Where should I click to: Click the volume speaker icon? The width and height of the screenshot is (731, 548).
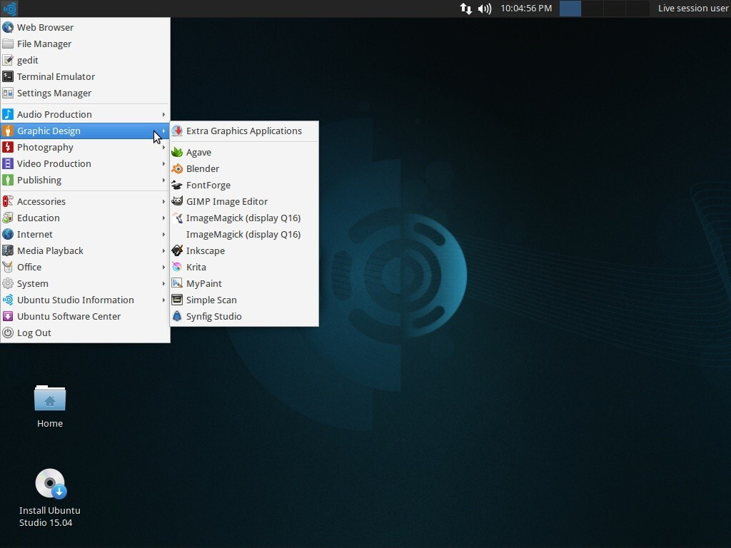[485, 9]
